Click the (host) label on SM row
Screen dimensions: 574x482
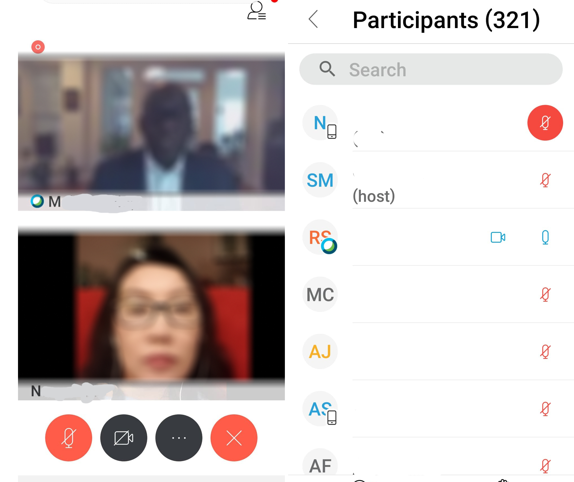point(374,196)
